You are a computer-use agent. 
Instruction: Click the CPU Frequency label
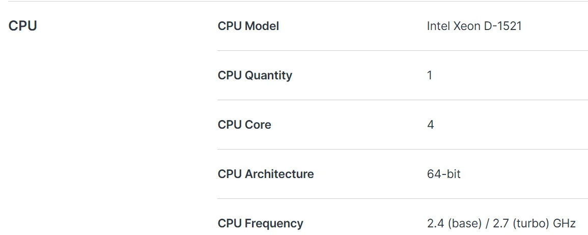tap(261, 224)
